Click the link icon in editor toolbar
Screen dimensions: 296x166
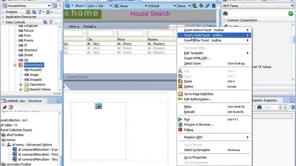208,6
